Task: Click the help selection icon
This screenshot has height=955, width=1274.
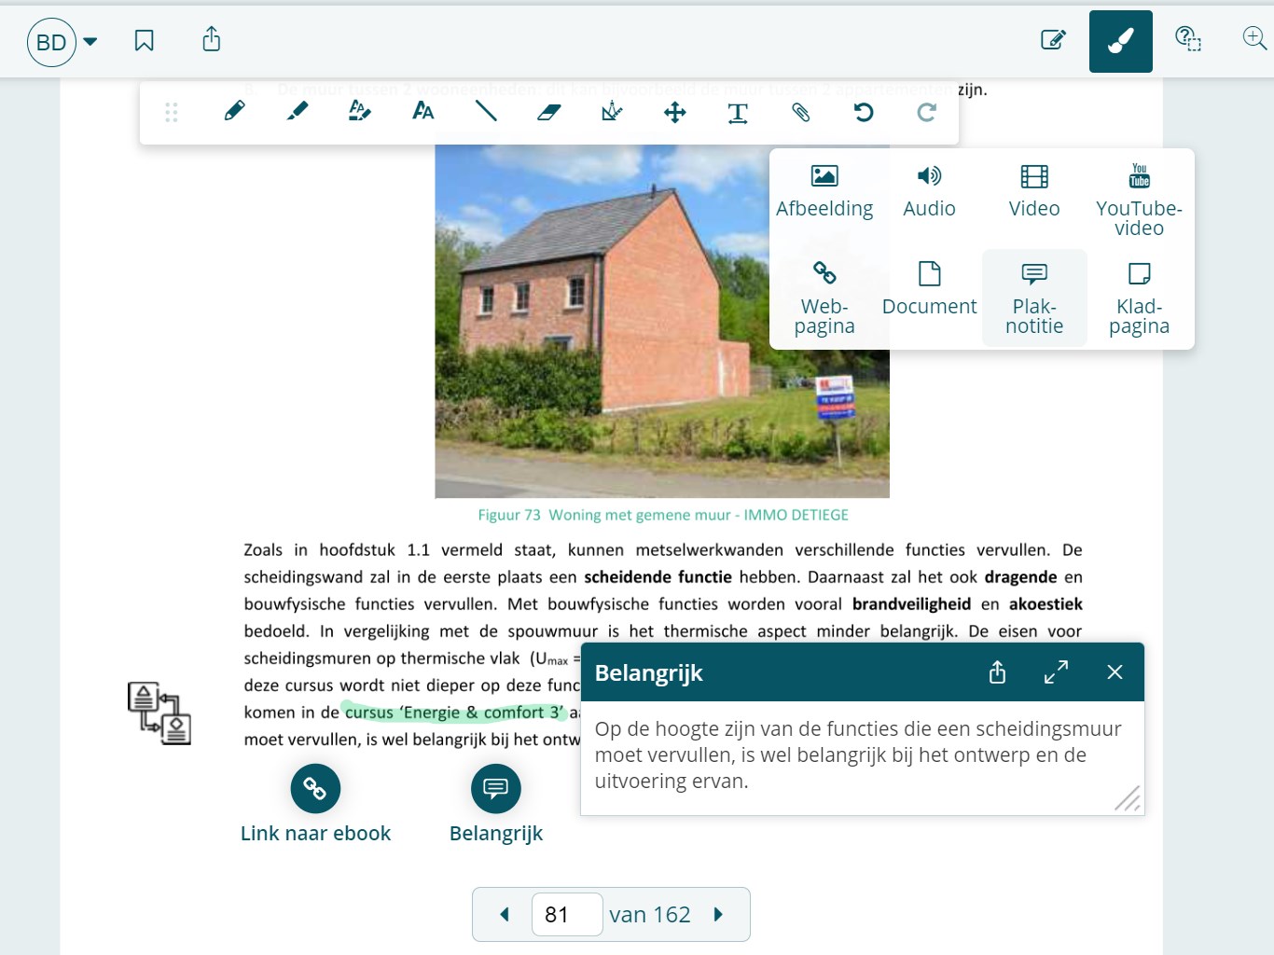Action: coord(1187,39)
